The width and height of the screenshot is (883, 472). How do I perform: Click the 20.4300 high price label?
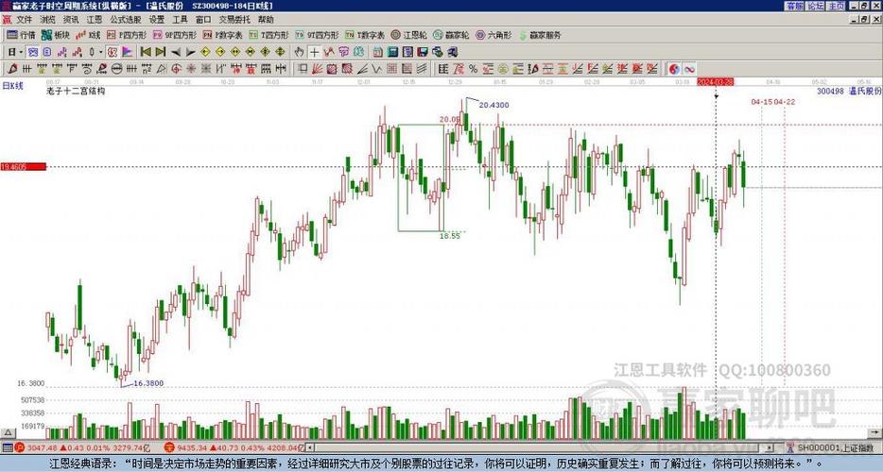[493, 105]
